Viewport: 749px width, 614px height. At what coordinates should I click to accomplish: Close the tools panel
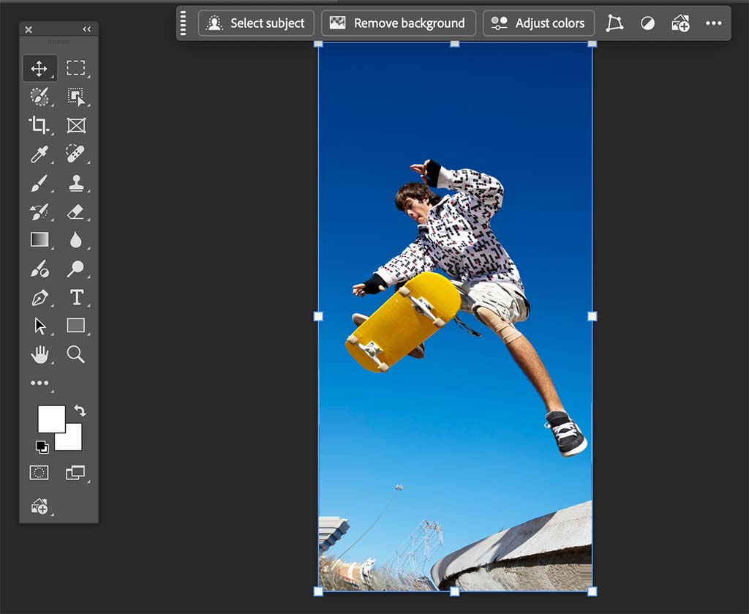[x=29, y=29]
